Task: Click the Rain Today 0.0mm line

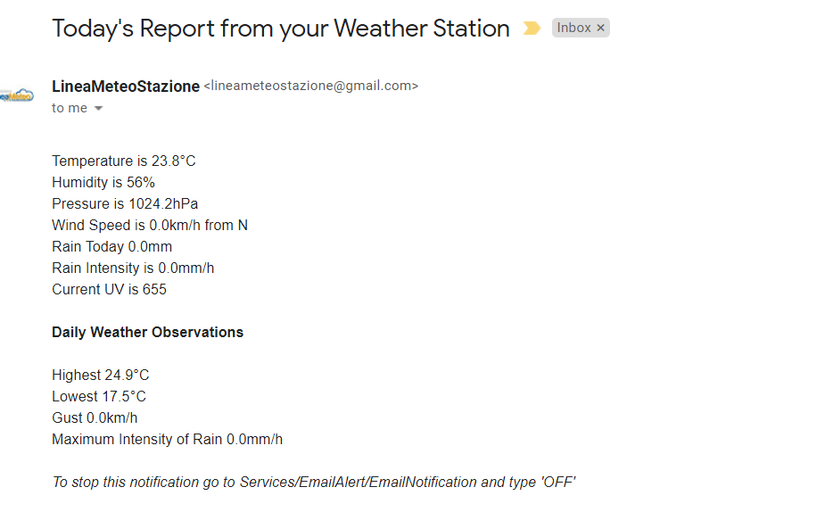Action: (112, 247)
